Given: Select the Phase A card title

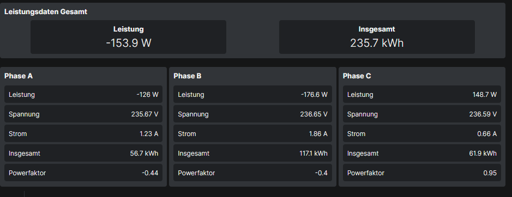Looking at the screenshot, I should coord(19,76).
